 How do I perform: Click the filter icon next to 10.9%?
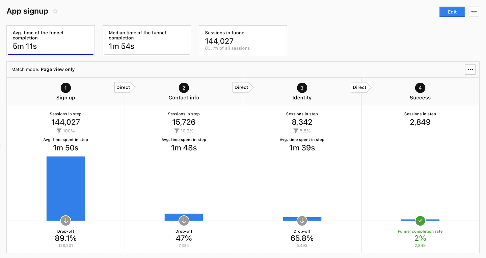pyautogui.click(x=177, y=131)
